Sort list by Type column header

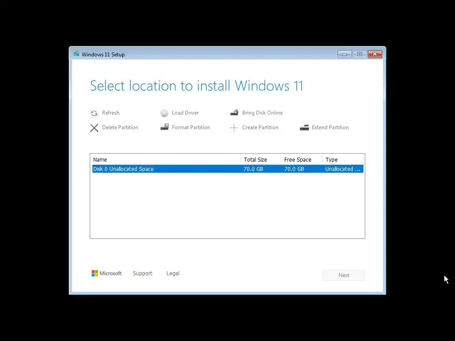(343, 159)
